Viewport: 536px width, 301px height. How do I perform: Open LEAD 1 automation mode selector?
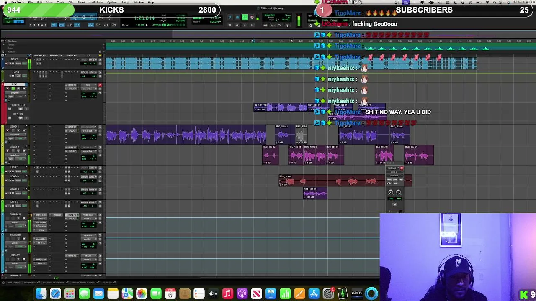[x=20, y=138]
